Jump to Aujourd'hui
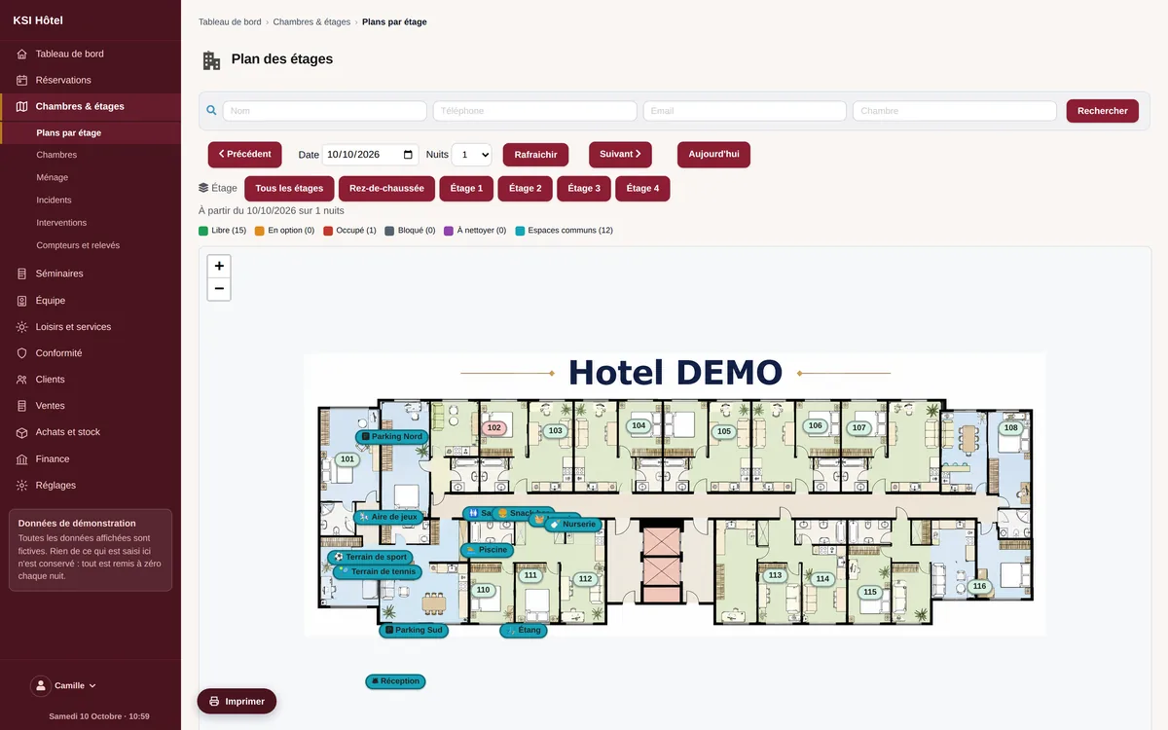Screen dimensions: 1168x730 pyautogui.click(x=713, y=155)
